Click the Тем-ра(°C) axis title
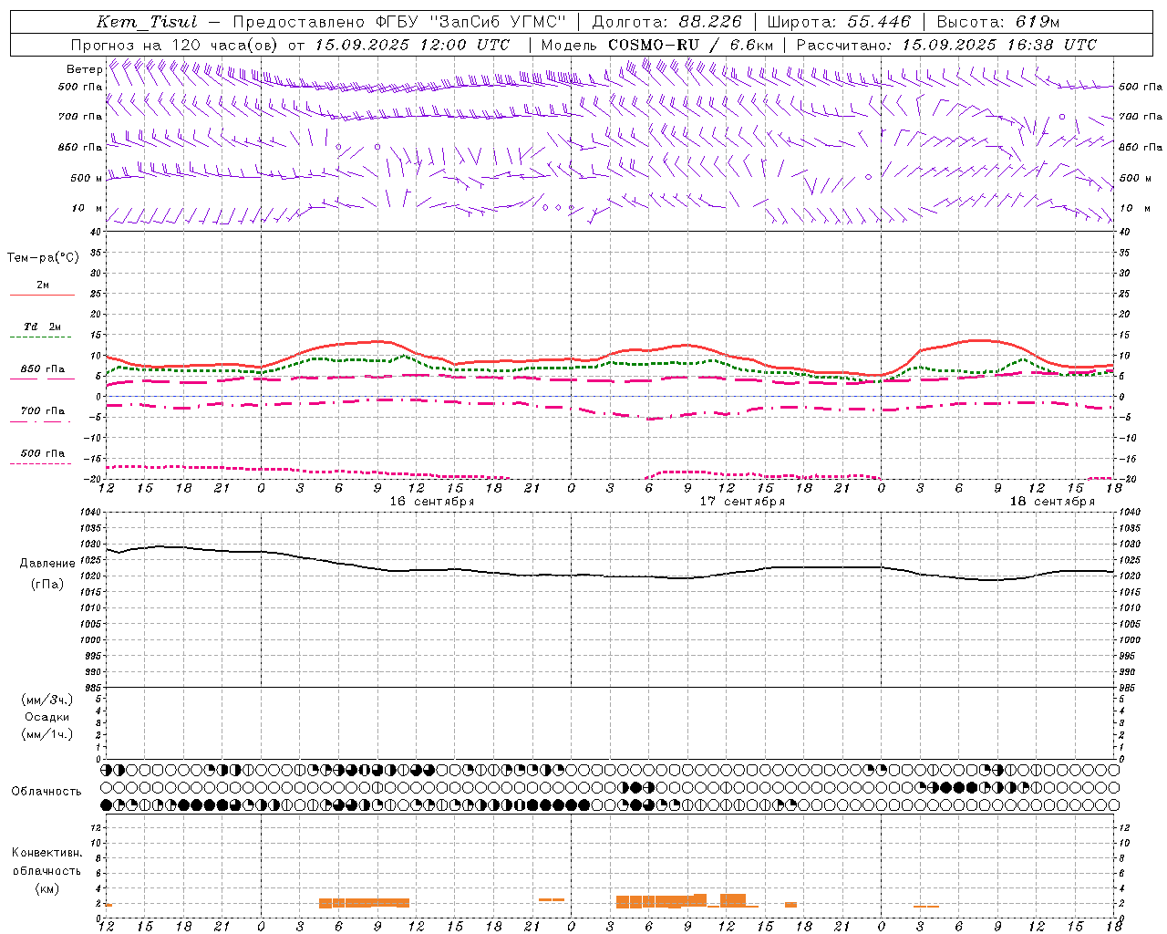Screen dimensions: 1167x934 tap(43, 258)
